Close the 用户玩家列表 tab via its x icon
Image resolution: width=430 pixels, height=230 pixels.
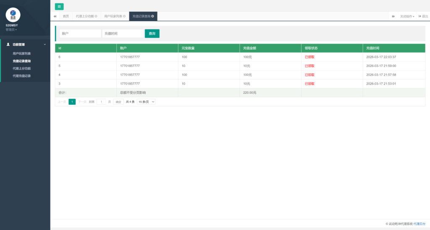click(124, 16)
